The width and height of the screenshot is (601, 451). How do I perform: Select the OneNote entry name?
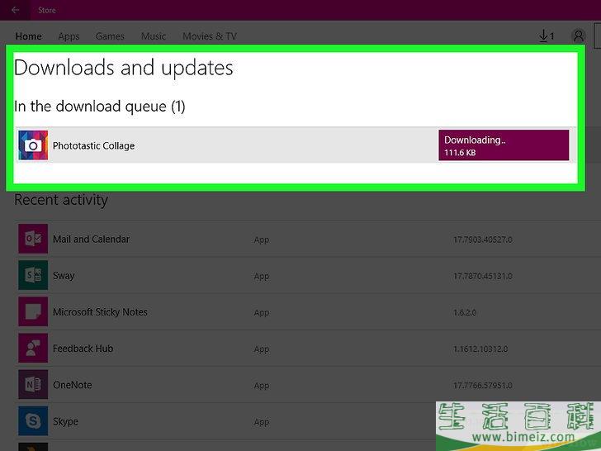tap(72, 385)
